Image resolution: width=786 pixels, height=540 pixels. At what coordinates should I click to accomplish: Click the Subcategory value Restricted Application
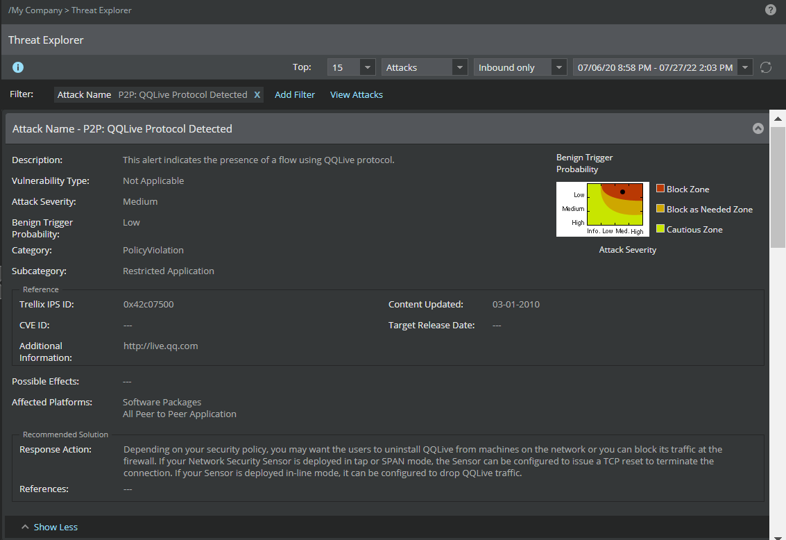169,271
